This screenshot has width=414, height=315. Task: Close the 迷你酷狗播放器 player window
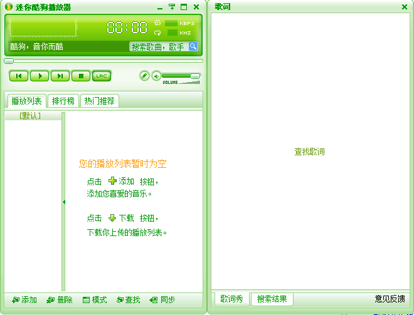click(x=196, y=7)
